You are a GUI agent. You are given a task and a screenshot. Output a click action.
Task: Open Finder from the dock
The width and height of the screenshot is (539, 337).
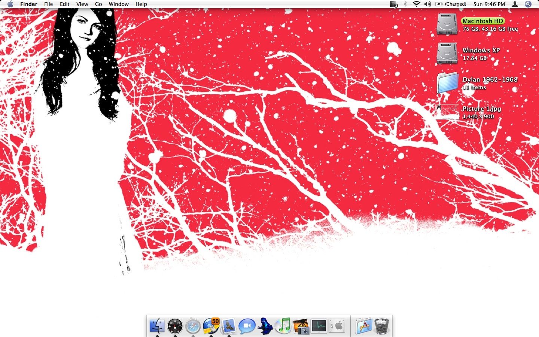point(157,326)
